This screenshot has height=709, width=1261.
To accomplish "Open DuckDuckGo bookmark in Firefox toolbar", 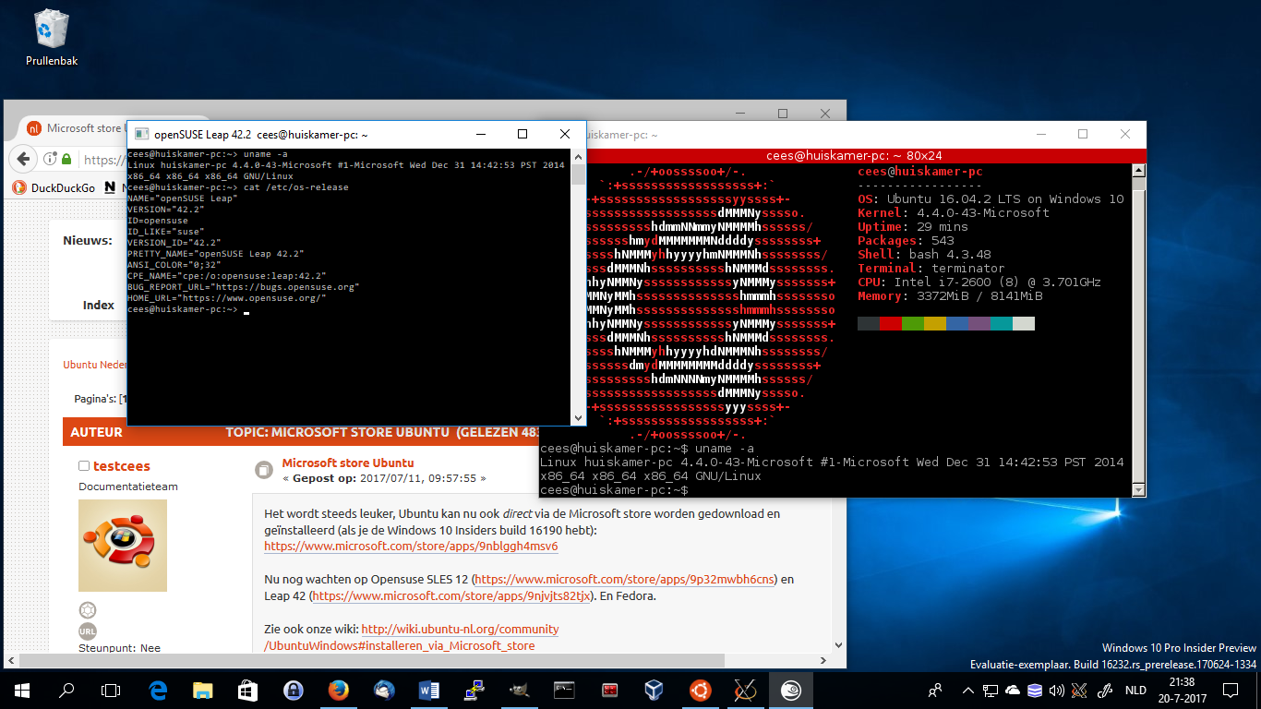I will (54, 187).
